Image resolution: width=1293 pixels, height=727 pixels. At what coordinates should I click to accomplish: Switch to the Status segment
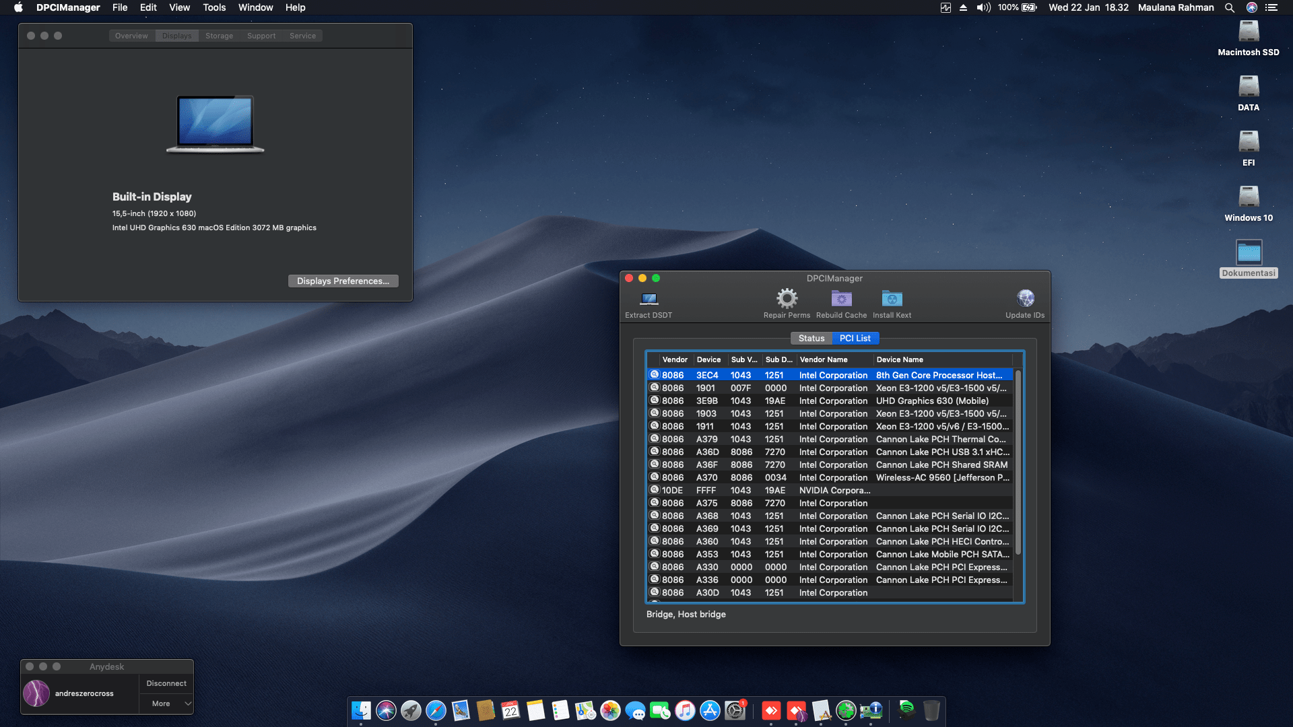click(x=811, y=338)
